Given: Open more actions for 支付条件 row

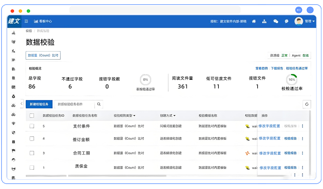Looking at the screenshot, I should pyautogui.click(x=302, y=126).
